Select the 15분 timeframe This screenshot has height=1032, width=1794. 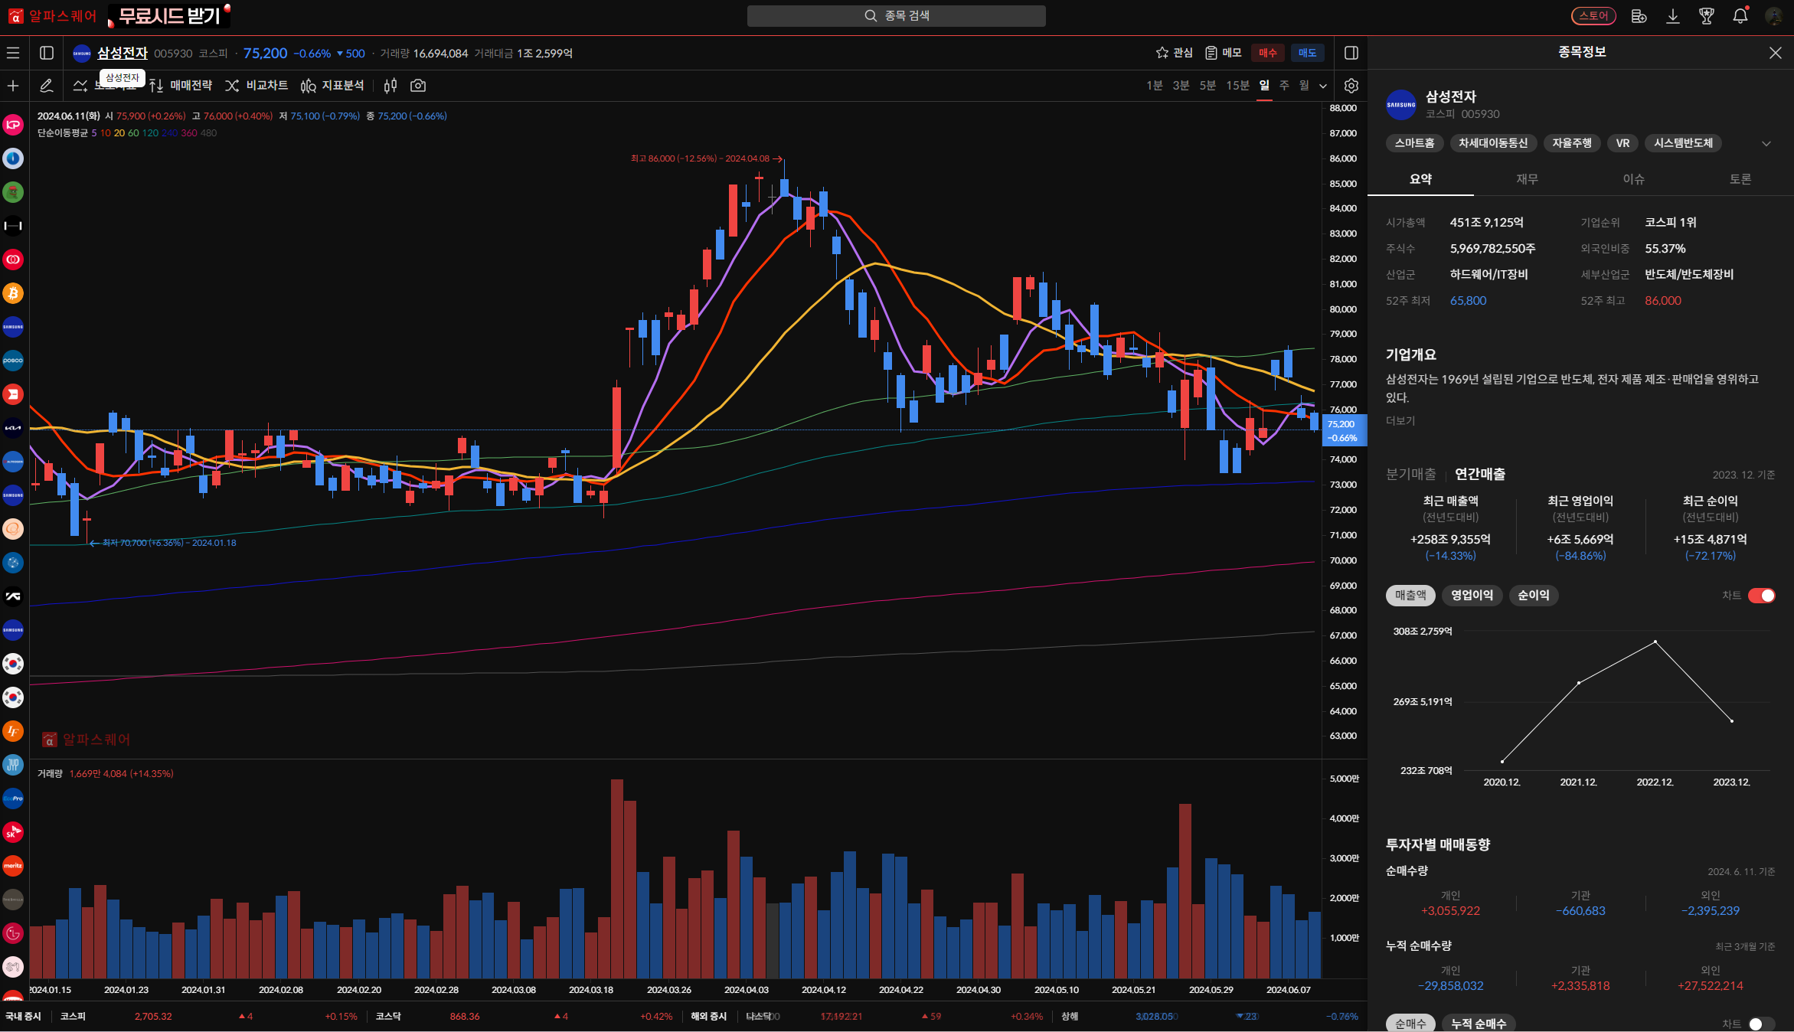(1237, 86)
